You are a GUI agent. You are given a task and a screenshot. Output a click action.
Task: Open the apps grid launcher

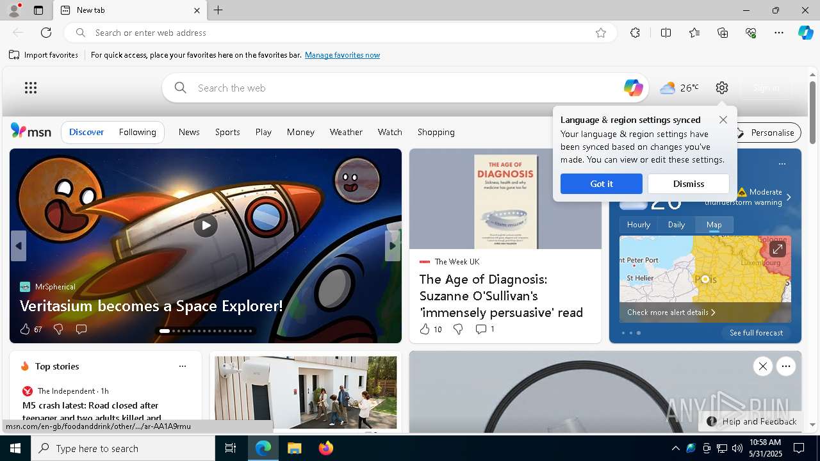[x=31, y=88]
